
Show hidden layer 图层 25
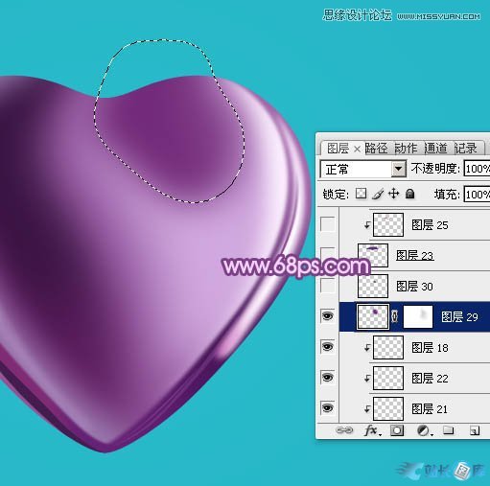tap(328, 224)
